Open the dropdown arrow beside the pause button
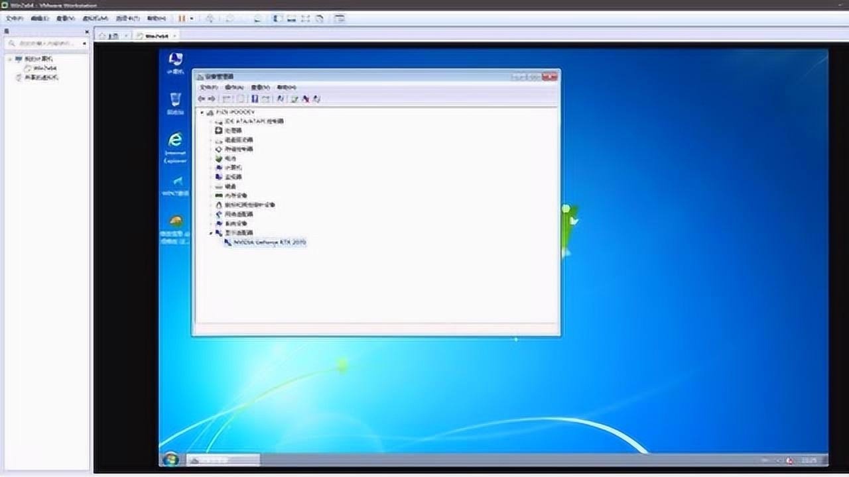This screenshot has height=477, width=849. pos(192,19)
